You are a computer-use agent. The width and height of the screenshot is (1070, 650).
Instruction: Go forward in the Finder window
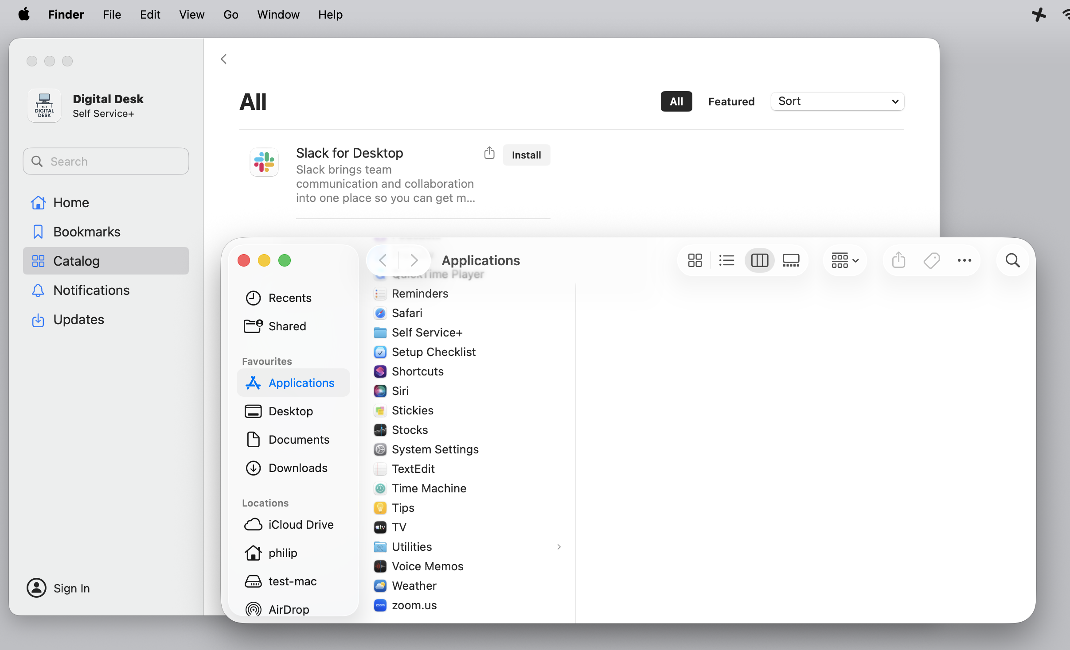pos(414,260)
